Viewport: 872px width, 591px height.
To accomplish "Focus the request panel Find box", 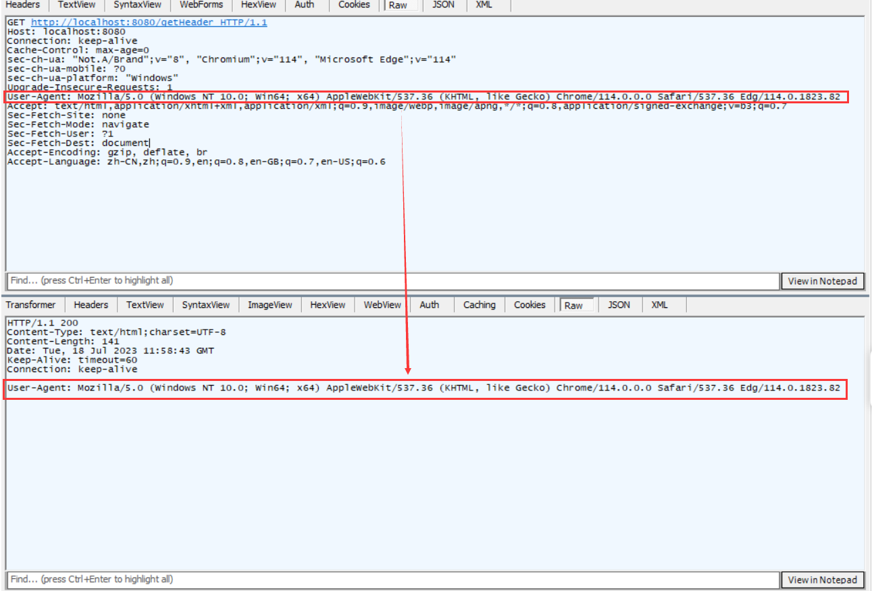I will (x=393, y=281).
